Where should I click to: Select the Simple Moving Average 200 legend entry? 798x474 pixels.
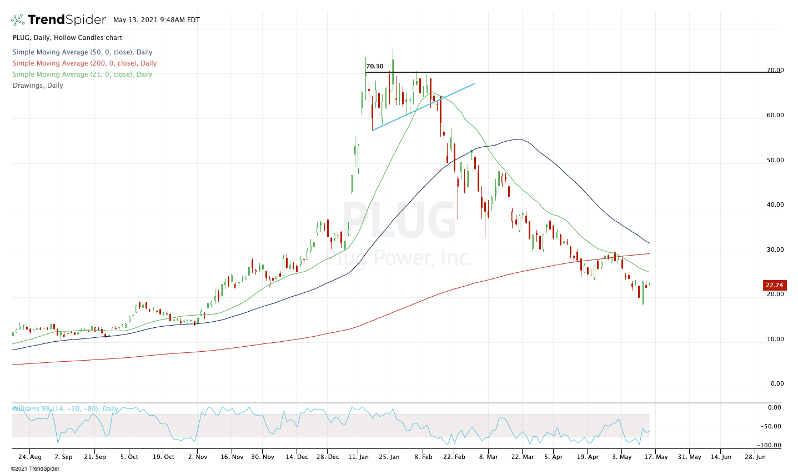[84, 63]
